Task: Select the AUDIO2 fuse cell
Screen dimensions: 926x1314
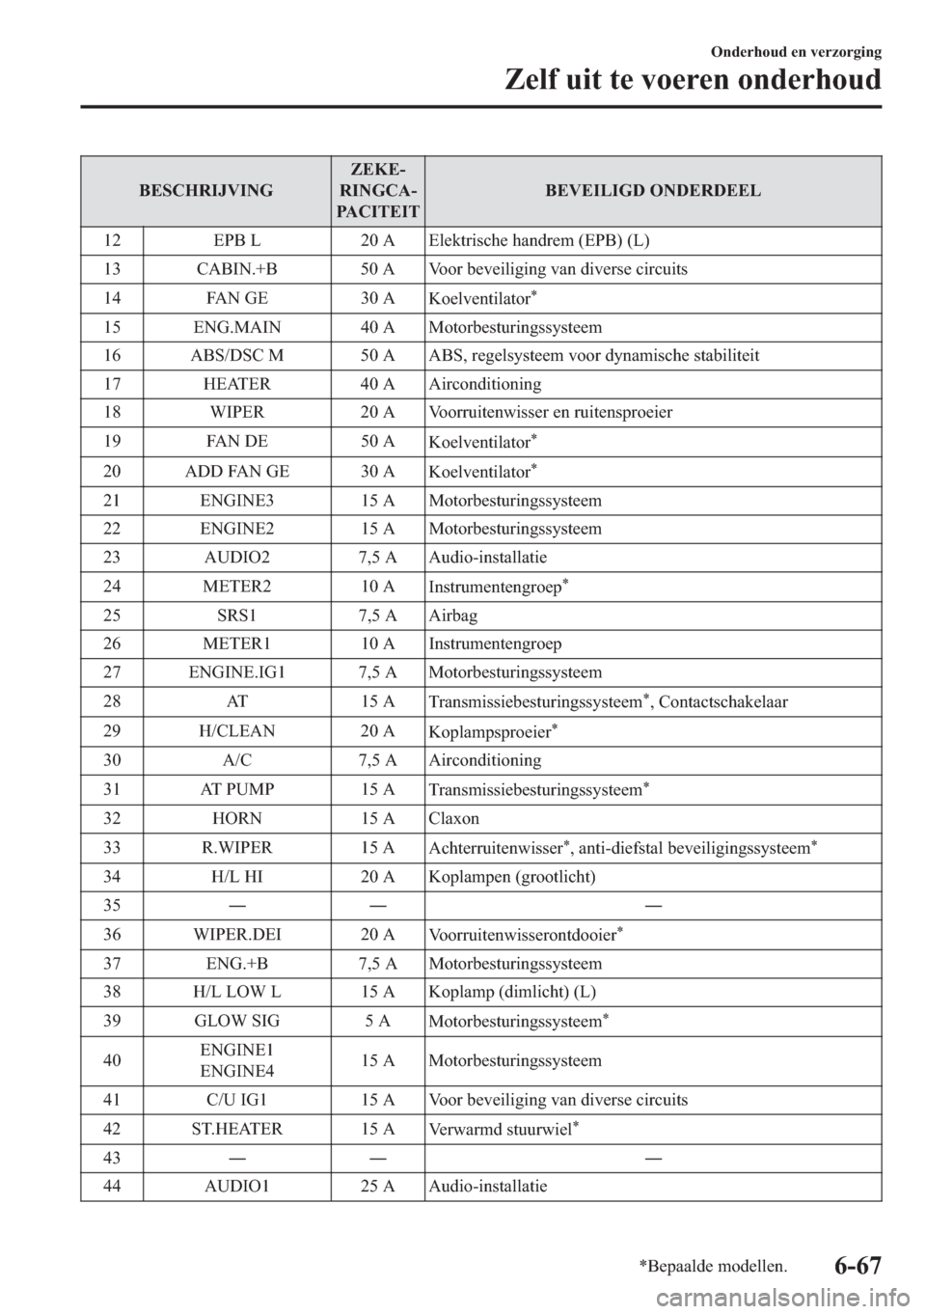Action: [x=236, y=558]
